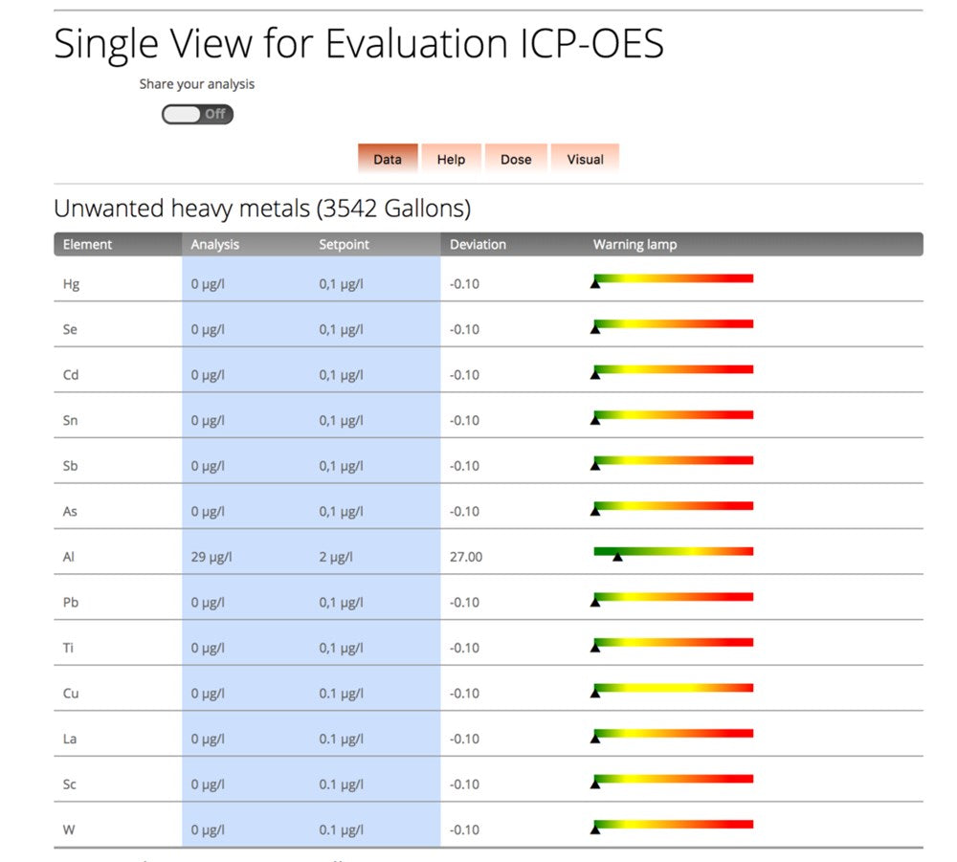Click the Element column header
The height and width of the screenshot is (862, 957).
[88, 244]
